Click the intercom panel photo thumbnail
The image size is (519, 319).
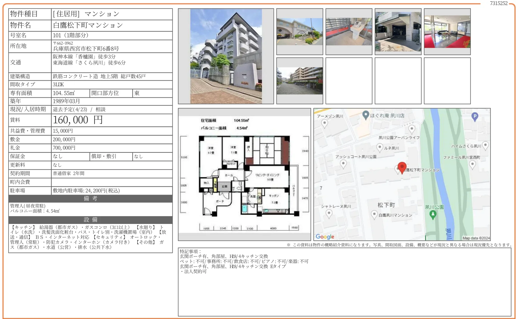point(349,32)
